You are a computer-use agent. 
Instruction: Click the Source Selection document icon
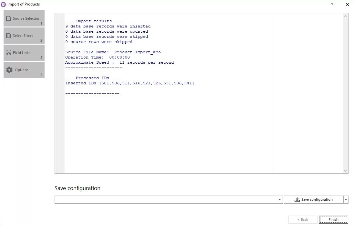(x=8, y=18)
